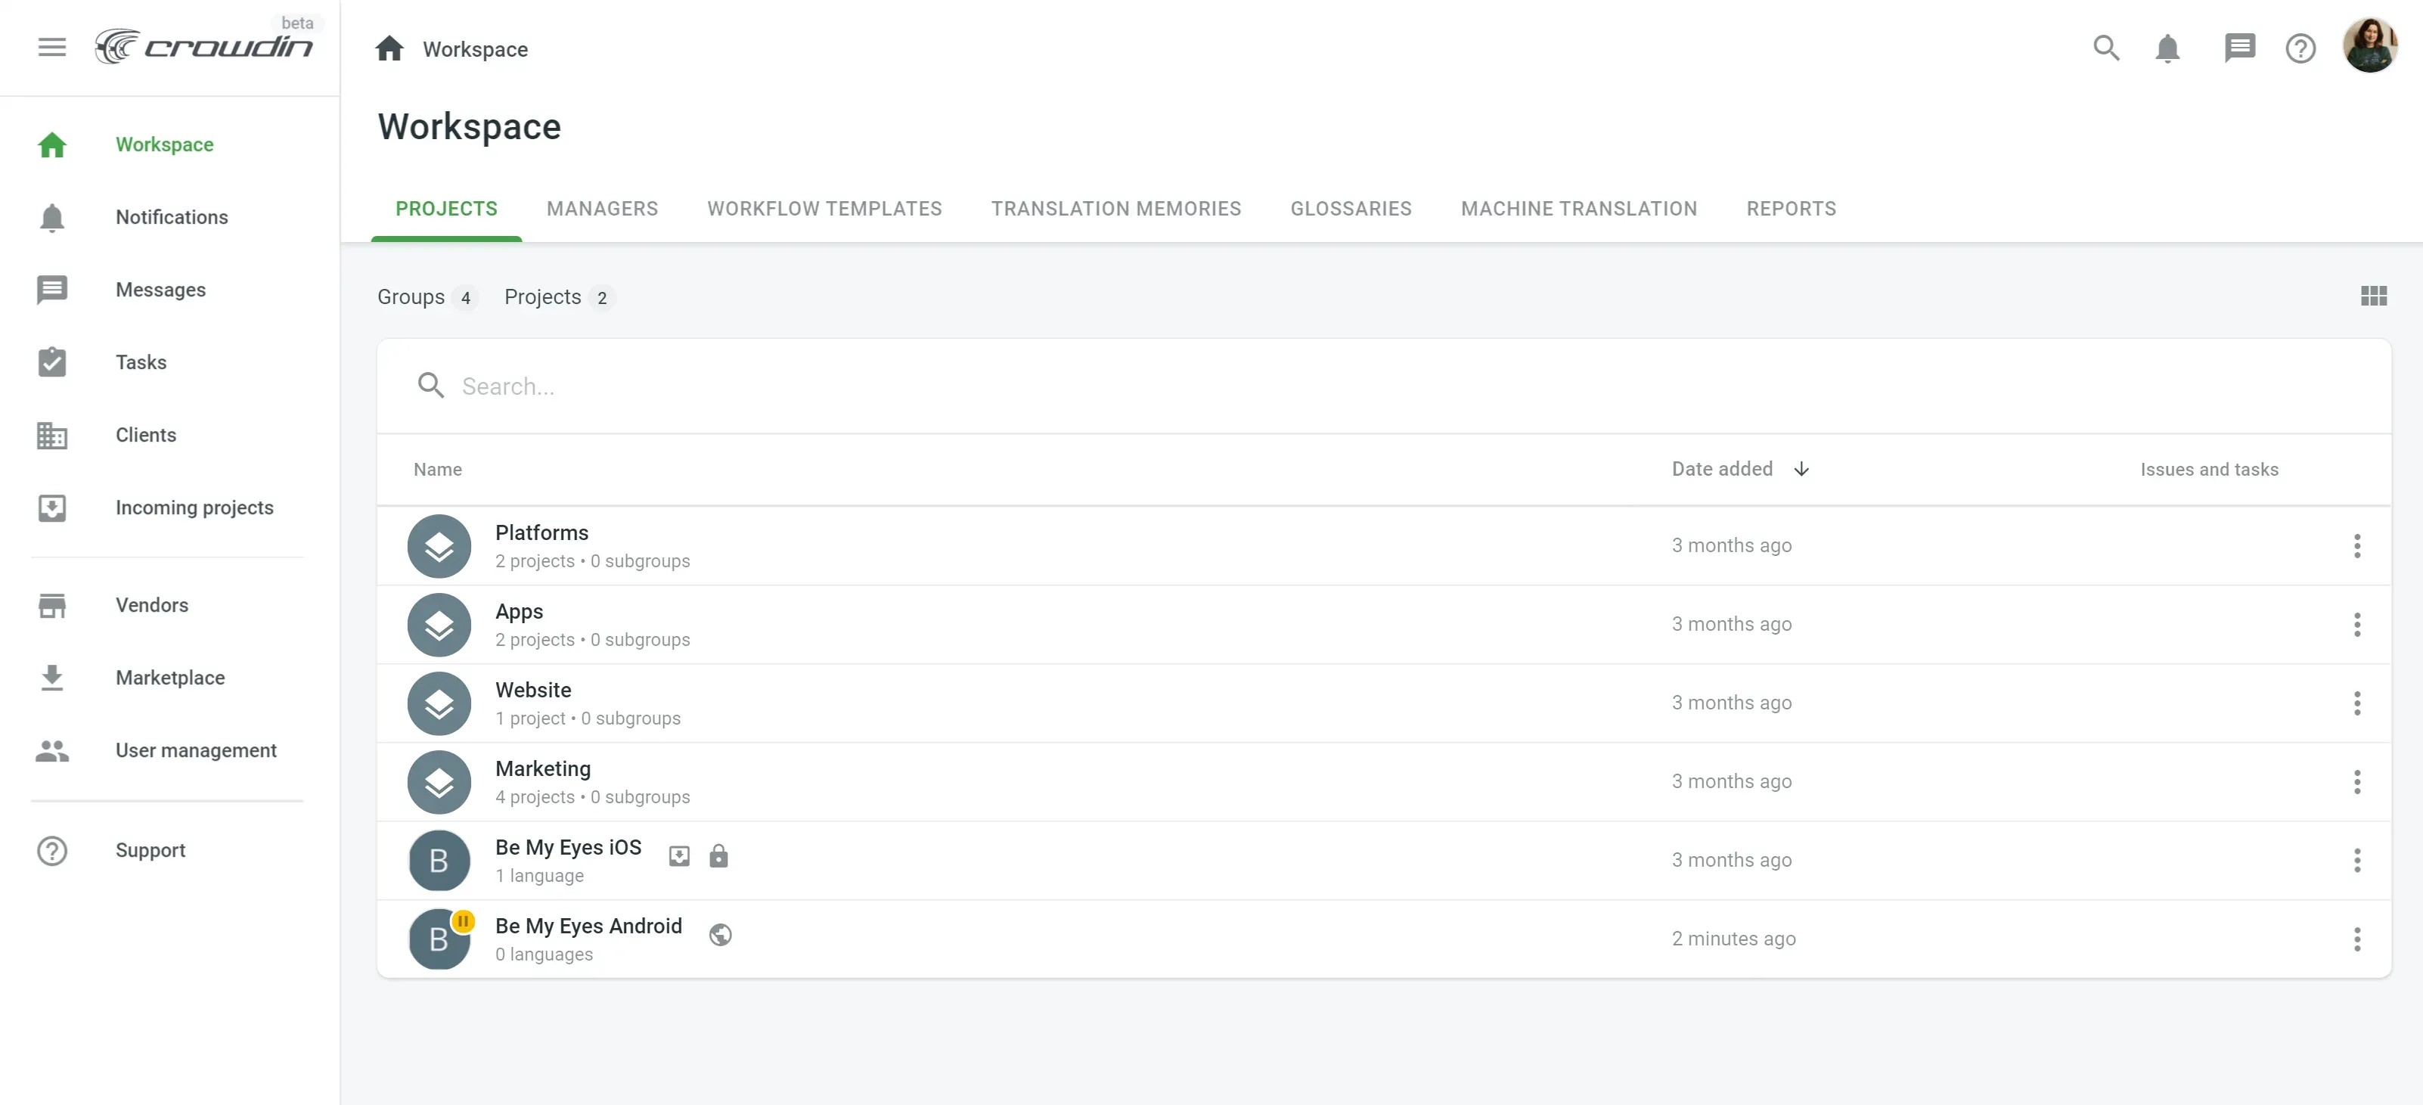Open the Website group link
This screenshot has width=2423, height=1105.
[x=532, y=691]
